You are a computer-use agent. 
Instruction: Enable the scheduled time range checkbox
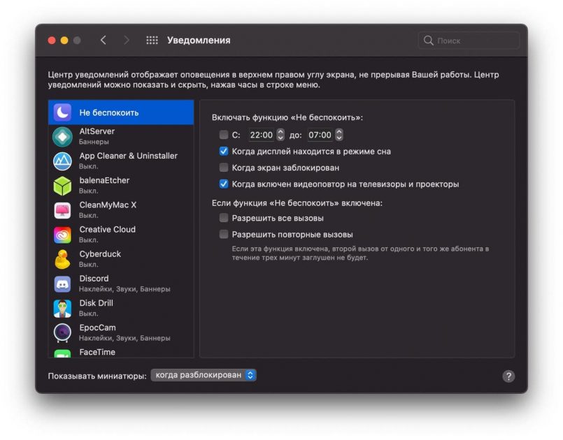point(224,135)
